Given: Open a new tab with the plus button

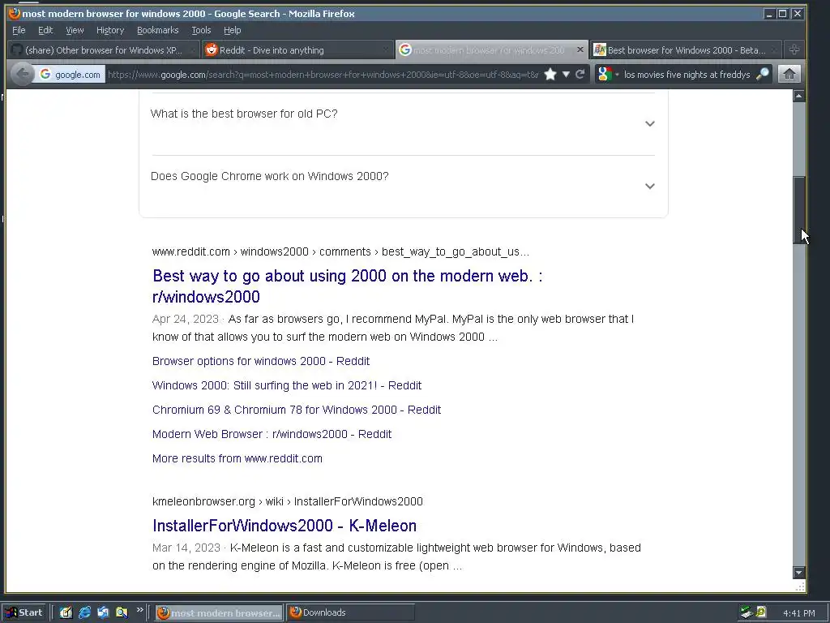Looking at the screenshot, I should click(794, 49).
